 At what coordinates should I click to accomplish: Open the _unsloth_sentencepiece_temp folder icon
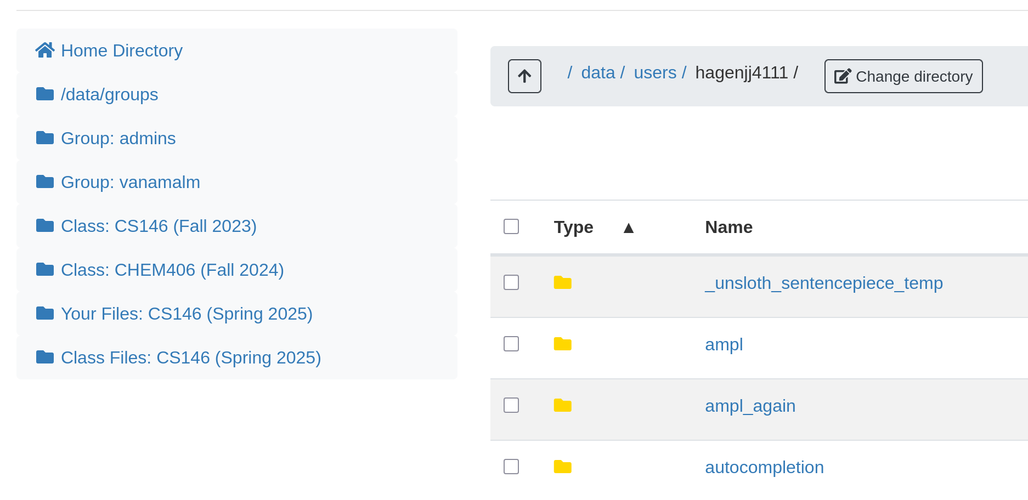[562, 282]
